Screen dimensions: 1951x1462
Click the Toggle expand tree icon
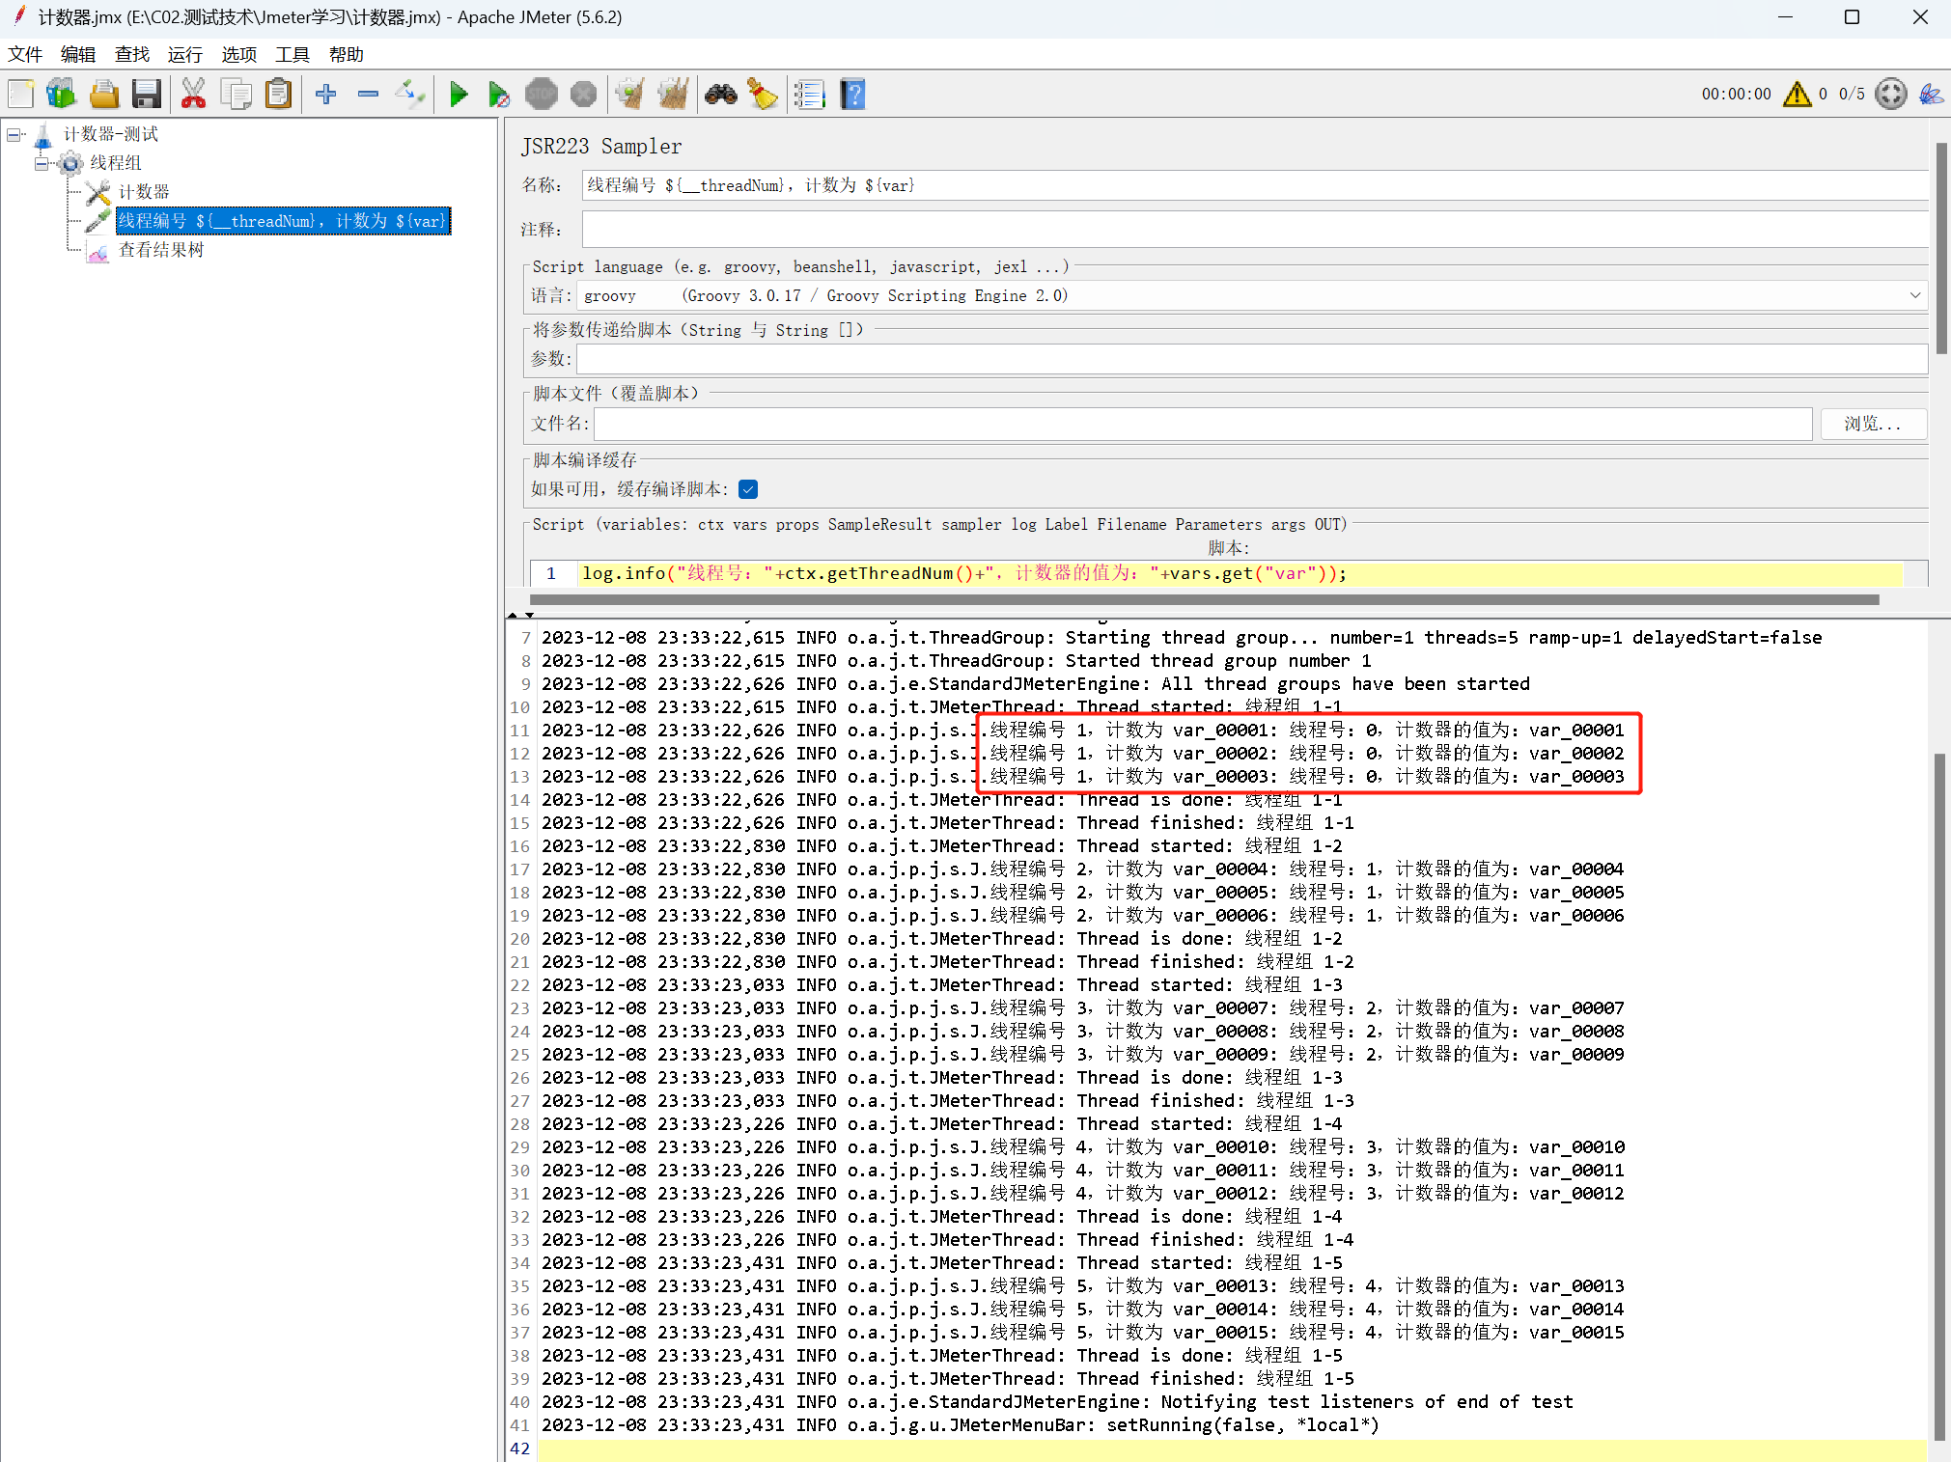pyautogui.click(x=410, y=95)
